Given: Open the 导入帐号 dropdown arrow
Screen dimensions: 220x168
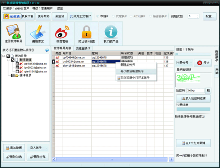Looking at the screenshot, I should coord(47,148).
